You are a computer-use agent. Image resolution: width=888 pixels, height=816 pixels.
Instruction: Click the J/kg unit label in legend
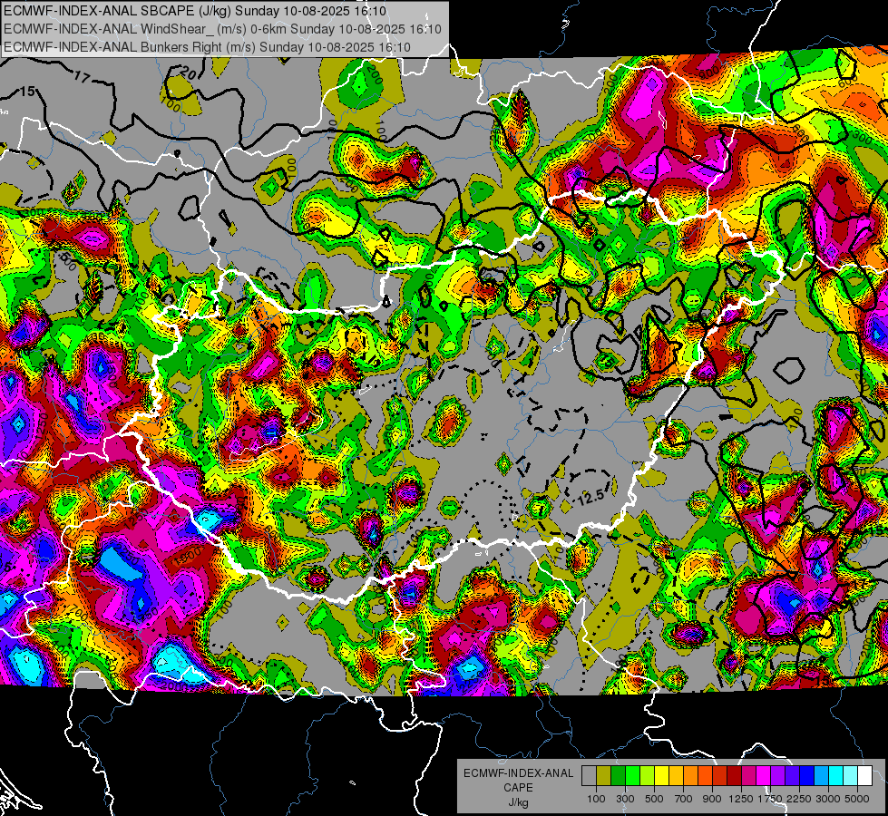518,802
